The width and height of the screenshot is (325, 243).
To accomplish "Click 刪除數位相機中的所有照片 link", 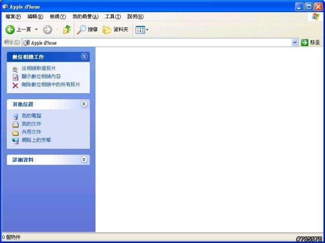I will pyautogui.click(x=51, y=85).
